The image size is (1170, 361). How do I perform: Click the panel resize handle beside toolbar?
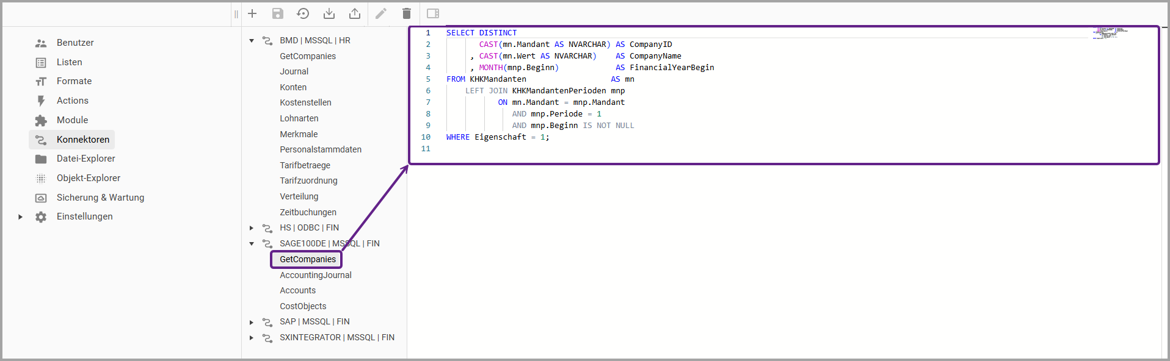coord(236,14)
